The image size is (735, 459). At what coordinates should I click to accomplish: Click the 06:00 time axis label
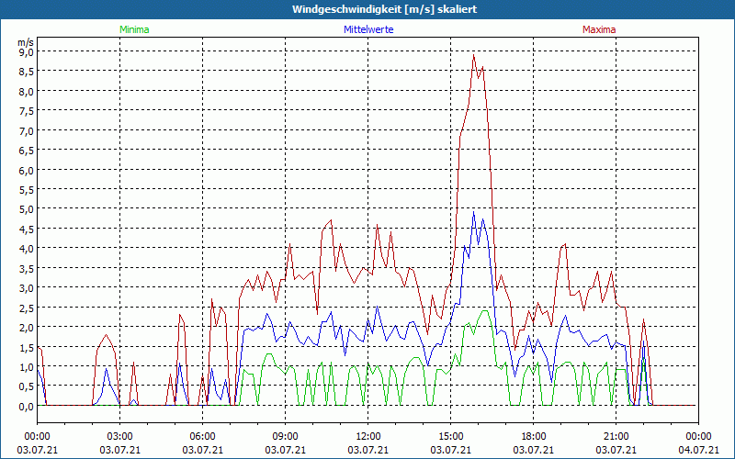(202, 437)
